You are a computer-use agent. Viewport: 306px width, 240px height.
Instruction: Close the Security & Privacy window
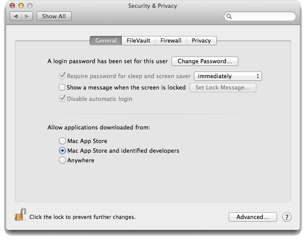click(12, 6)
